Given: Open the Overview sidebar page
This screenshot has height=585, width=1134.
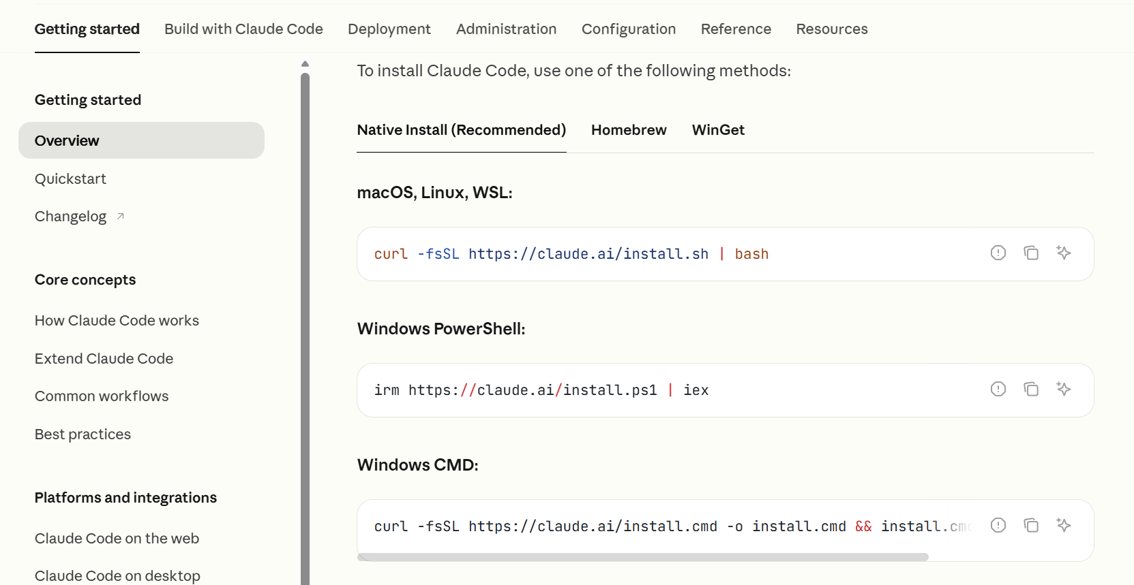Looking at the screenshot, I should click(x=141, y=140).
